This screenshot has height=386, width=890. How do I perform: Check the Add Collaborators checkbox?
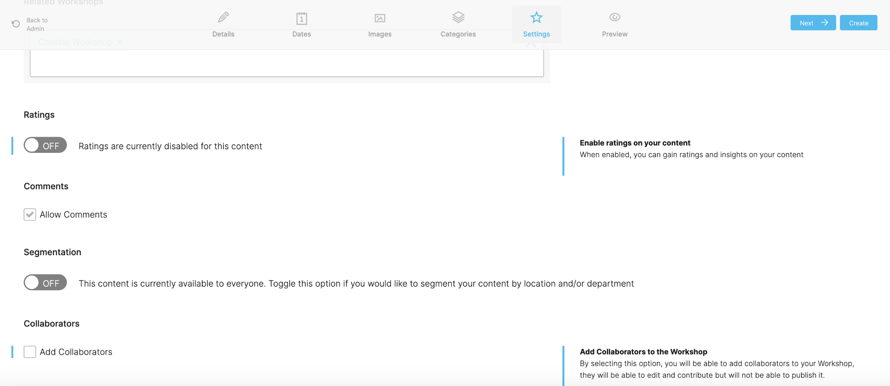point(30,352)
